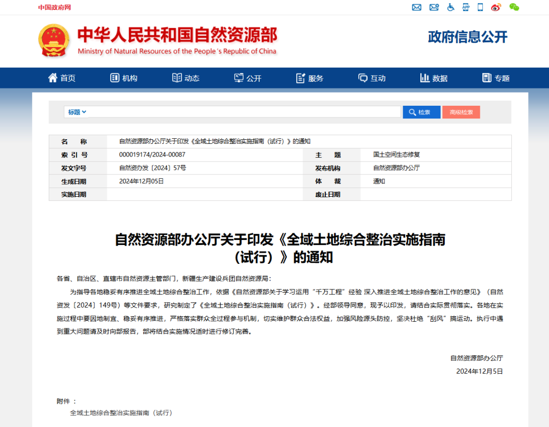Click the document icon beside 服务
Screen dimensions: 549x427
pos(300,78)
